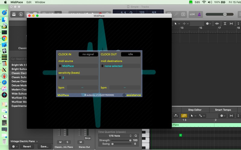The width and height of the screenshot is (241, 150).
Task: Open the pointer tool menu in Piano Roll
Action: tap(193, 116)
